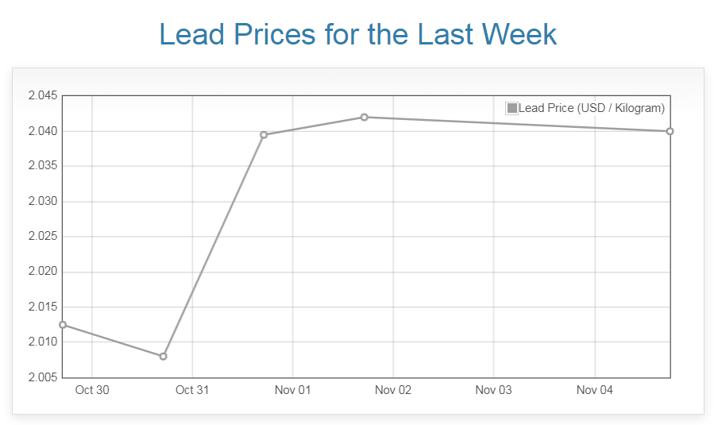Click the 2.025 y-axis label
Screen dimensions: 714x425
pos(43,237)
